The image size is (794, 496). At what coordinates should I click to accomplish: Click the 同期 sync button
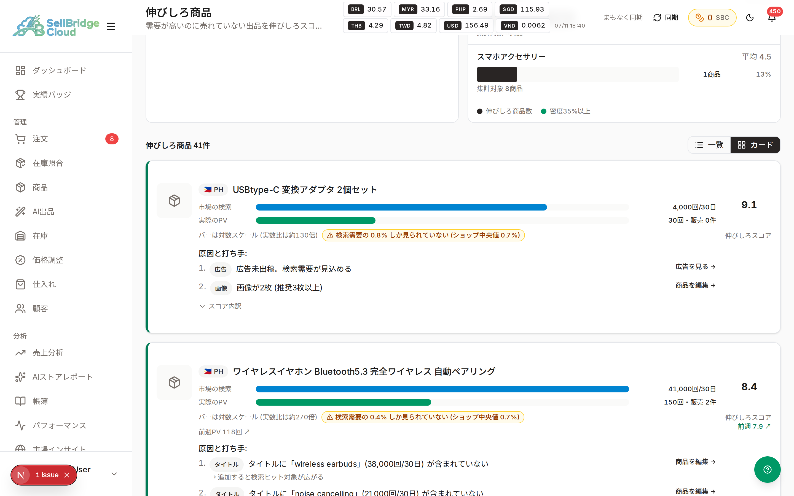tap(665, 17)
